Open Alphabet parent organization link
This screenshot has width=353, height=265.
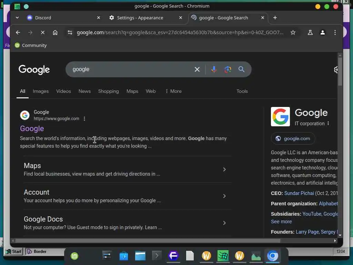[x=328, y=204]
